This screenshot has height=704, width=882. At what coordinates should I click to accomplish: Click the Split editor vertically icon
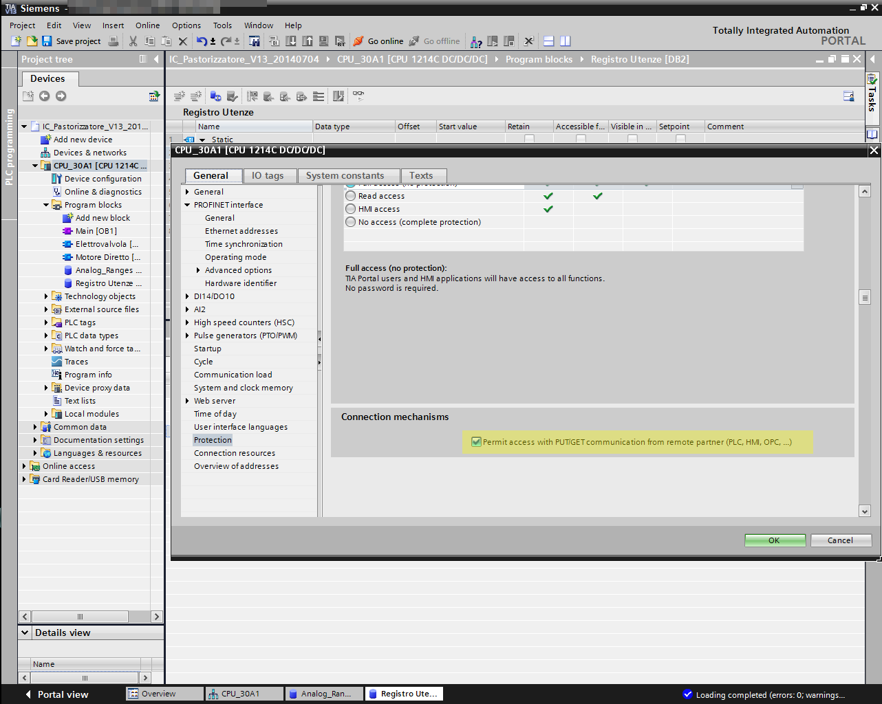point(565,41)
